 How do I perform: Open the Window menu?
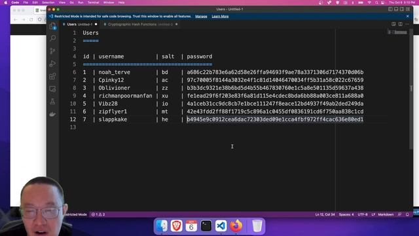click(x=109, y=3)
